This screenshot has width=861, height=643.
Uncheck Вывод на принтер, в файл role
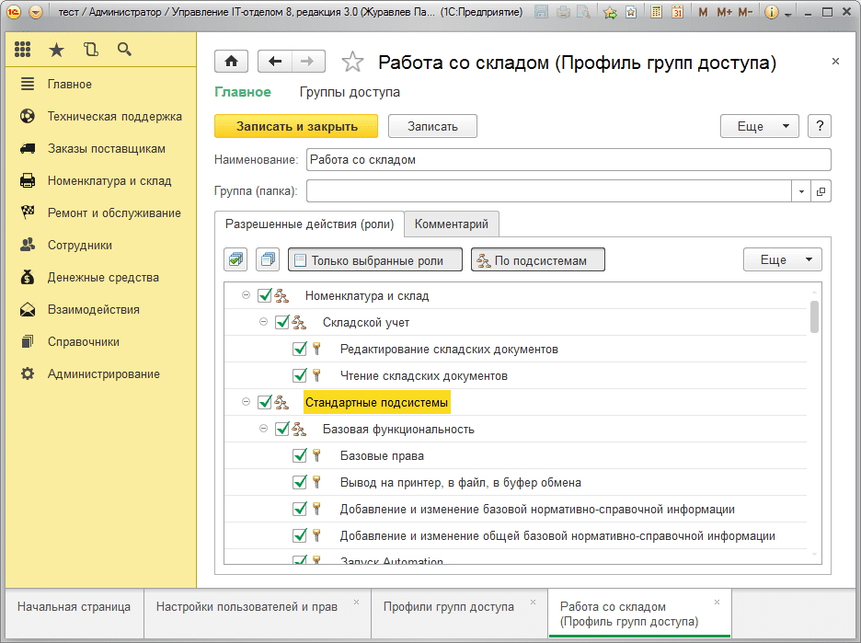[300, 482]
